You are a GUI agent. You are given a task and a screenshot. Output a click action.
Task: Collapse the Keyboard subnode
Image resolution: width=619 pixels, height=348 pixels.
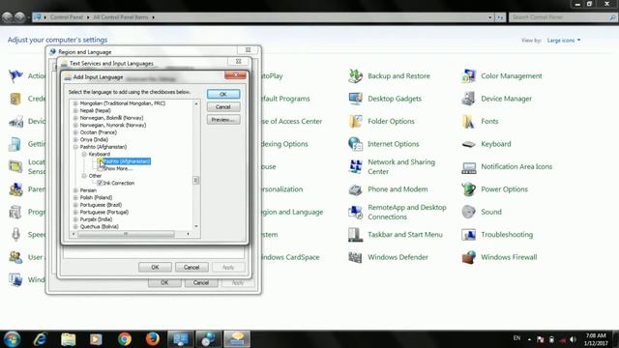coord(84,154)
